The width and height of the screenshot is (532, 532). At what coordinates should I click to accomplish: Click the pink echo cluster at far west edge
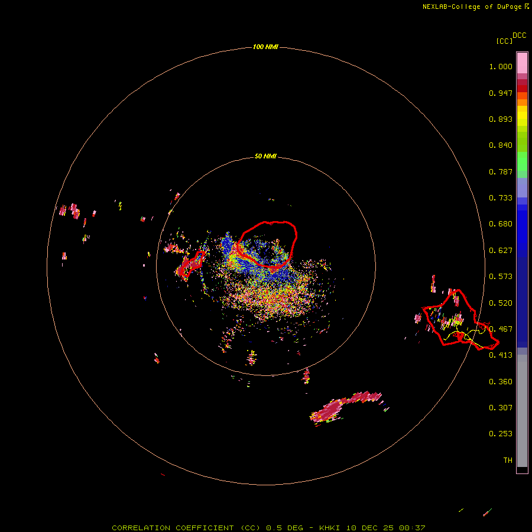coord(70,210)
